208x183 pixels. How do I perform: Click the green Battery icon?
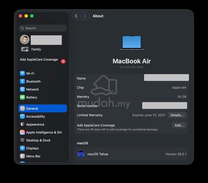[22, 97]
